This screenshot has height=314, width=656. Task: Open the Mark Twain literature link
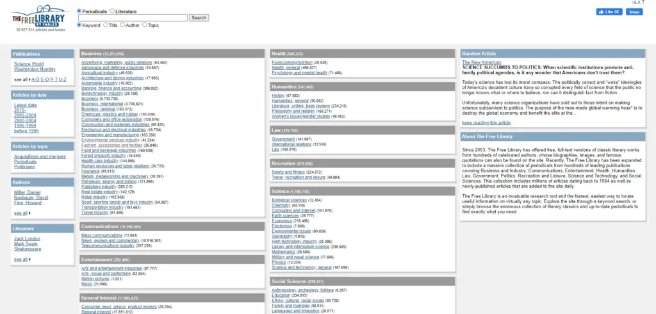26,244
